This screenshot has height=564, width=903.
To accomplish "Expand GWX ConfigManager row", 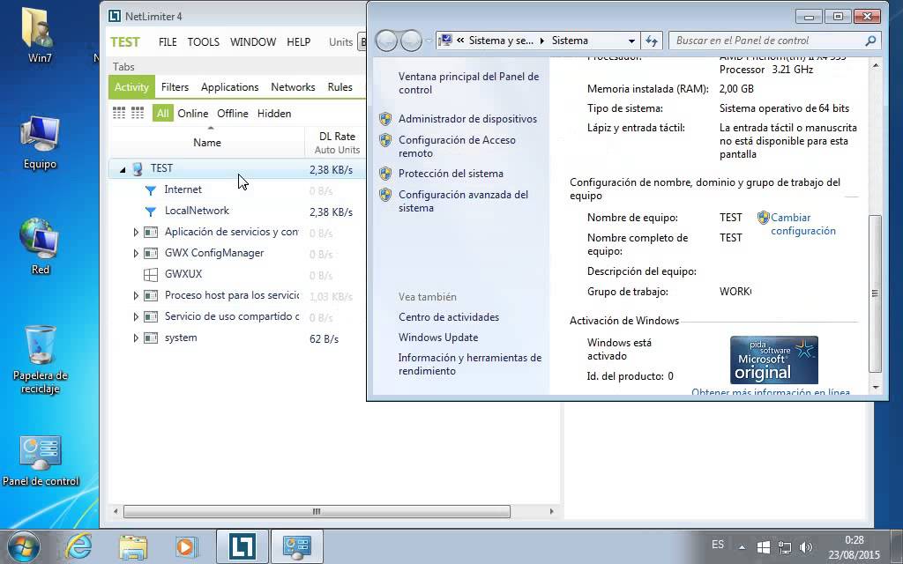I will click(136, 253).
